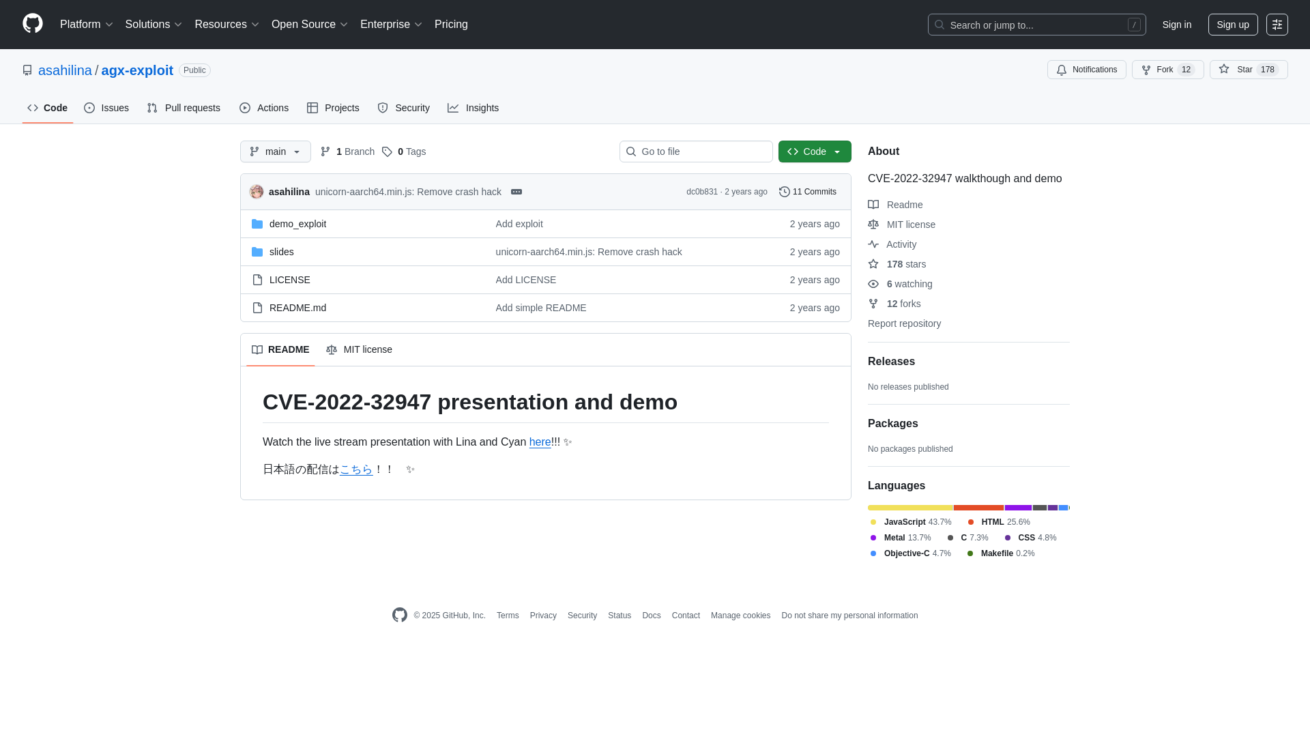Click the JavaScript segment of the language bar

910,508
